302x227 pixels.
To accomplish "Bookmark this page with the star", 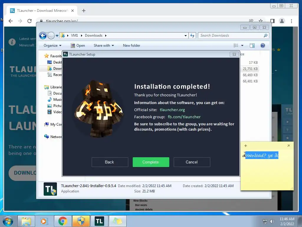I will pos(261,21).
